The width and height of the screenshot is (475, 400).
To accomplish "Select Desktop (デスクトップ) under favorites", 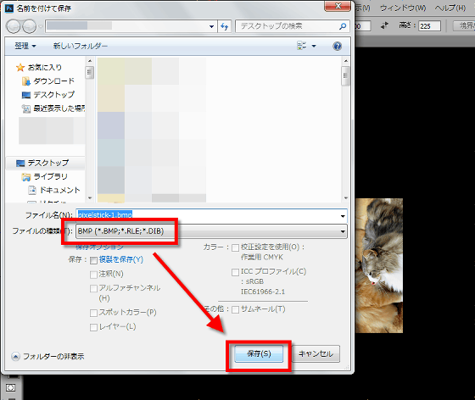I will tap(48, 95).
